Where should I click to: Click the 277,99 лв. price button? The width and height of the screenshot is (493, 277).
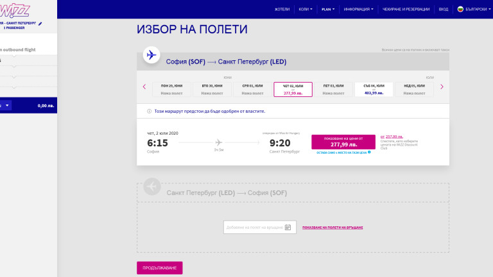click(343, 142)
